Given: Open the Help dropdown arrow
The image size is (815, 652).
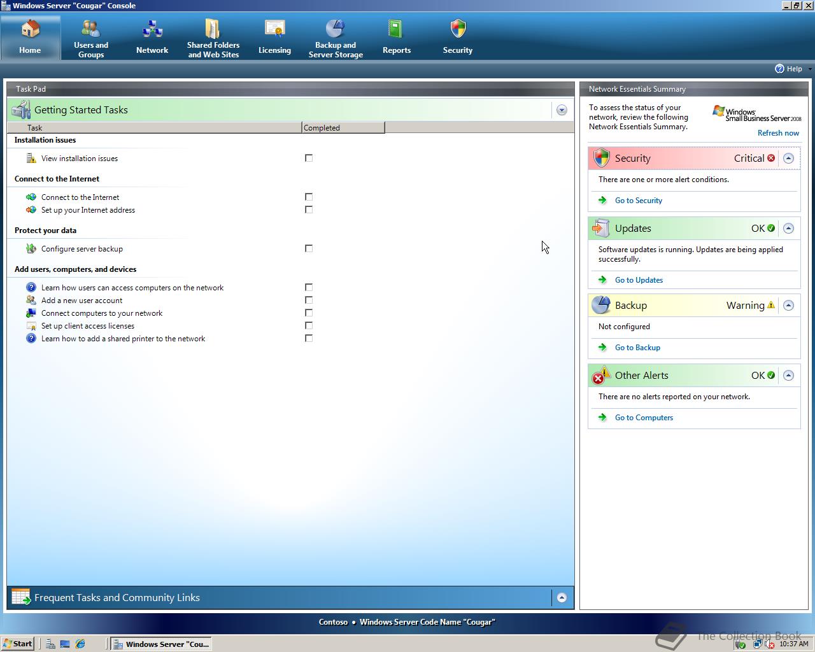Looking at the screenshot, I should click(x=809, y=69).
